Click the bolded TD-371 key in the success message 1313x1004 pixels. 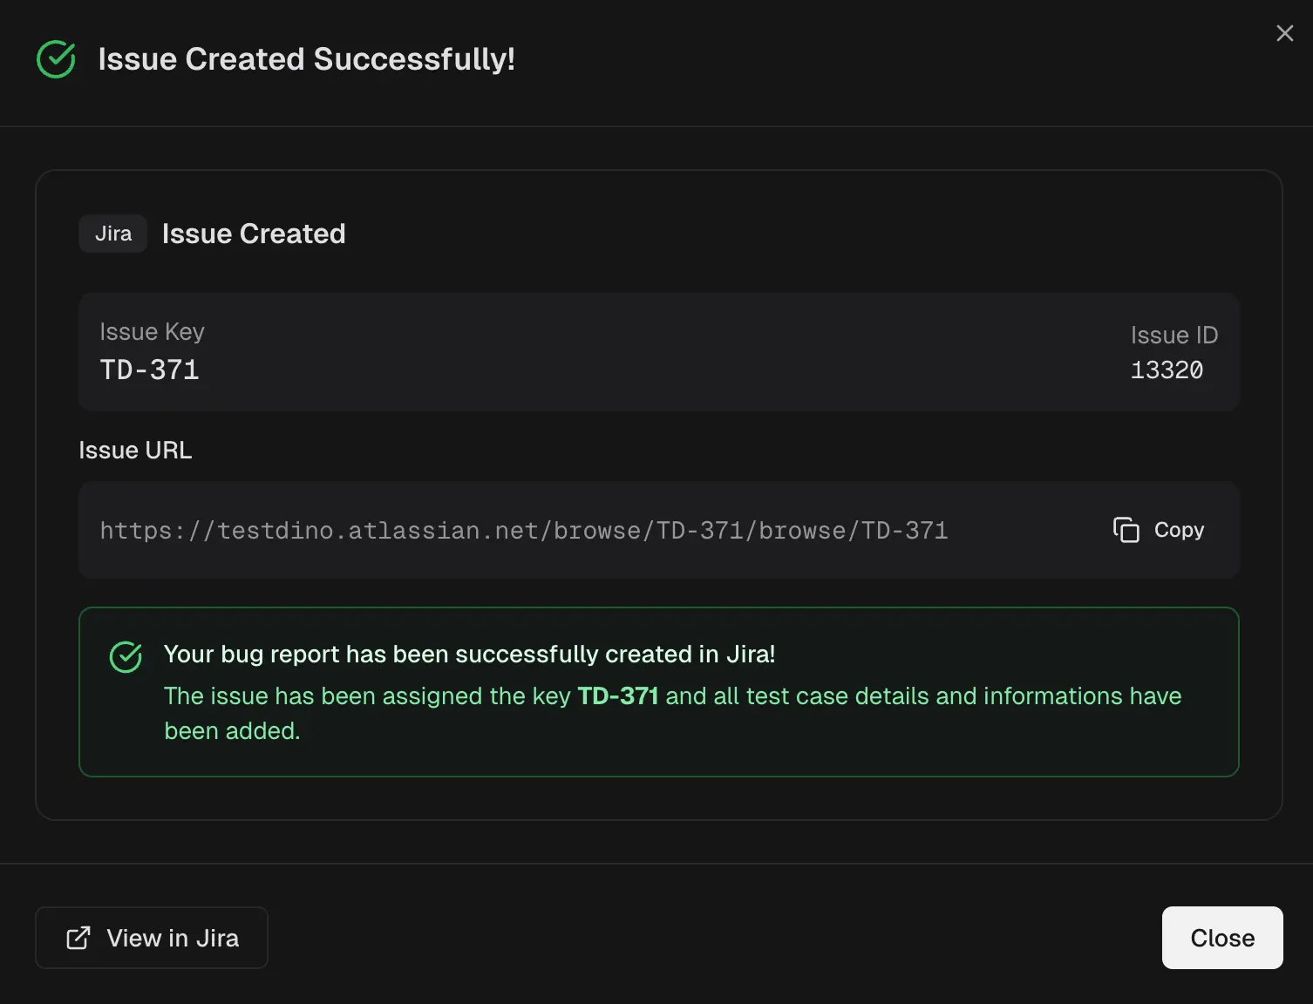(618, 695)
